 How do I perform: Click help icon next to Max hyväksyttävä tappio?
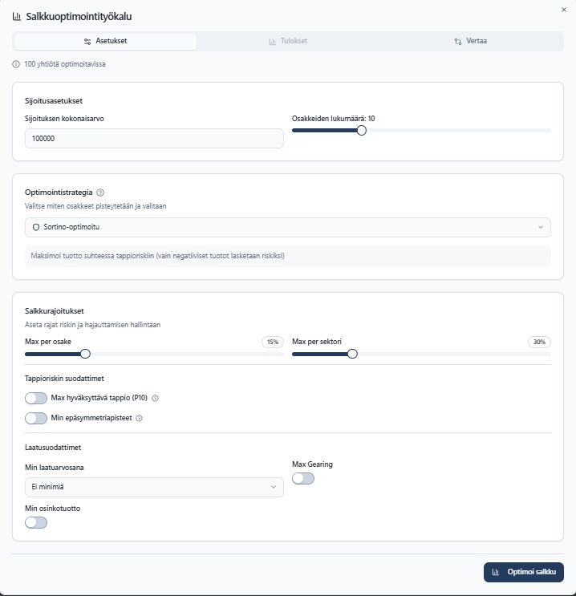156,398
